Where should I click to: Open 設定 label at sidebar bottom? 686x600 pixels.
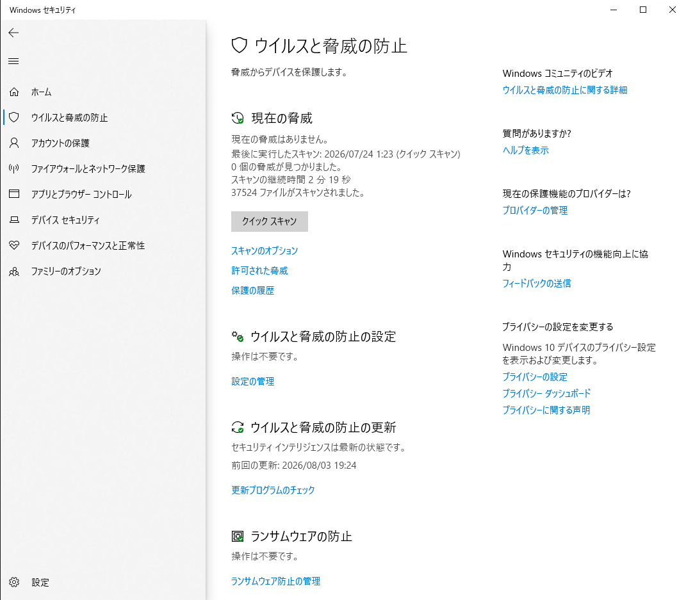(x=40, y=583)
